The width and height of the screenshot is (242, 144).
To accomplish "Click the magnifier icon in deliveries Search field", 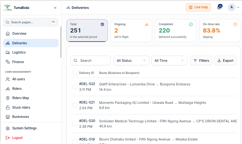I will click(x=75, y=61).
